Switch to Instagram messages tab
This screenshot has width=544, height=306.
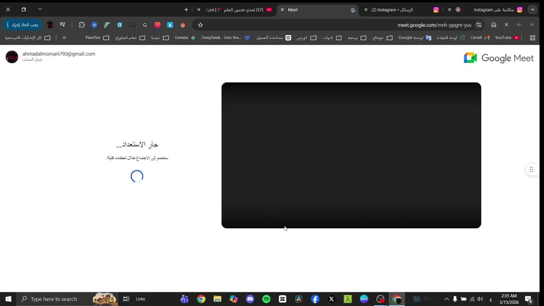tap(402, 9)
